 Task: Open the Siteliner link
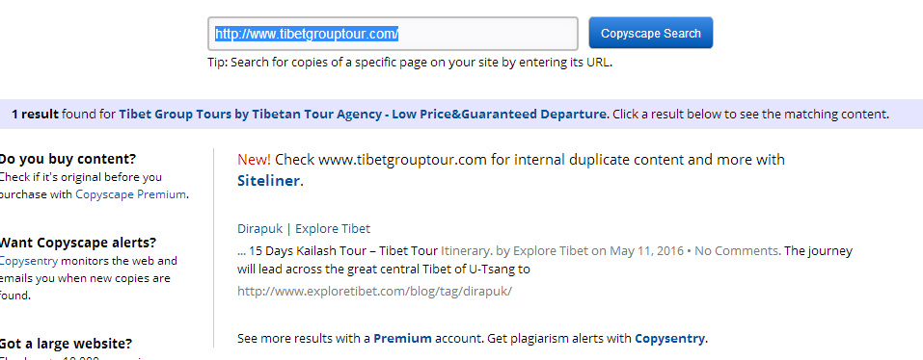pyautogui.click(x=269, y=181)
